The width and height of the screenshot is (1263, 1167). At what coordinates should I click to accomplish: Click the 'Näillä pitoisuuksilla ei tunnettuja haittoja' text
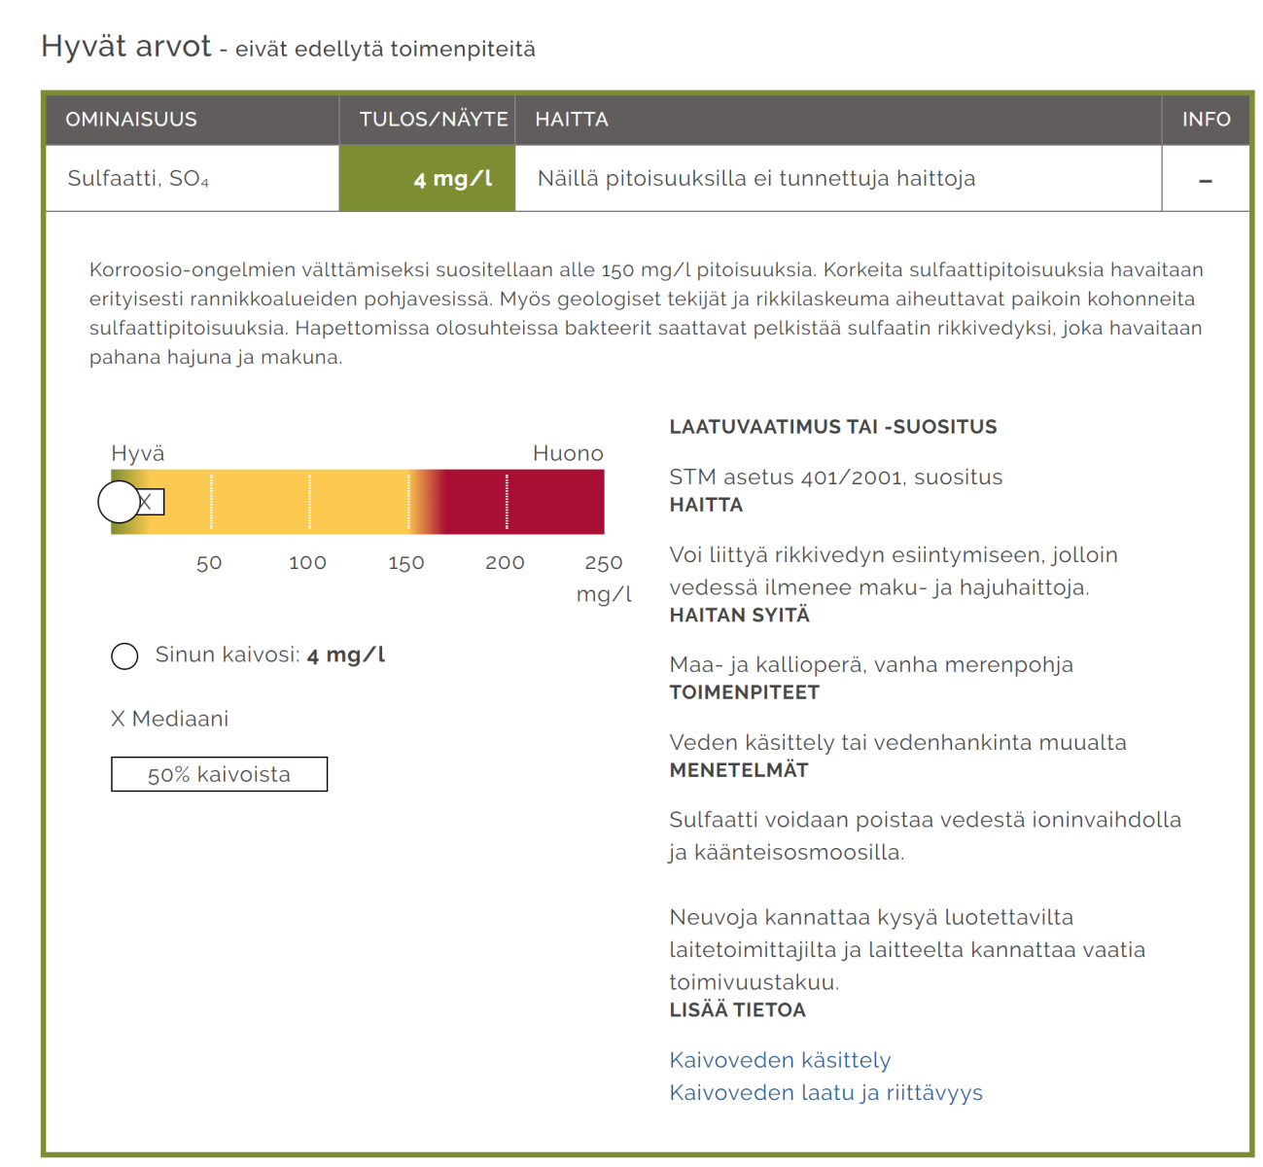click(755, 179)
